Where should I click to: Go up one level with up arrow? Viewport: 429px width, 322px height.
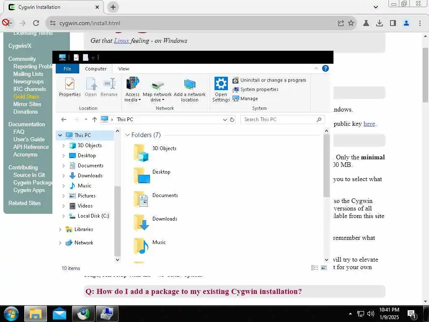95,119
